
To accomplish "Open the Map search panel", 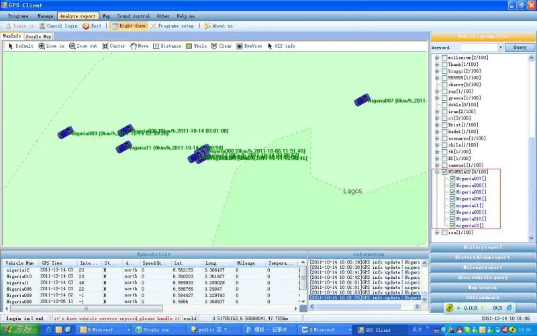I will point(483,288).
